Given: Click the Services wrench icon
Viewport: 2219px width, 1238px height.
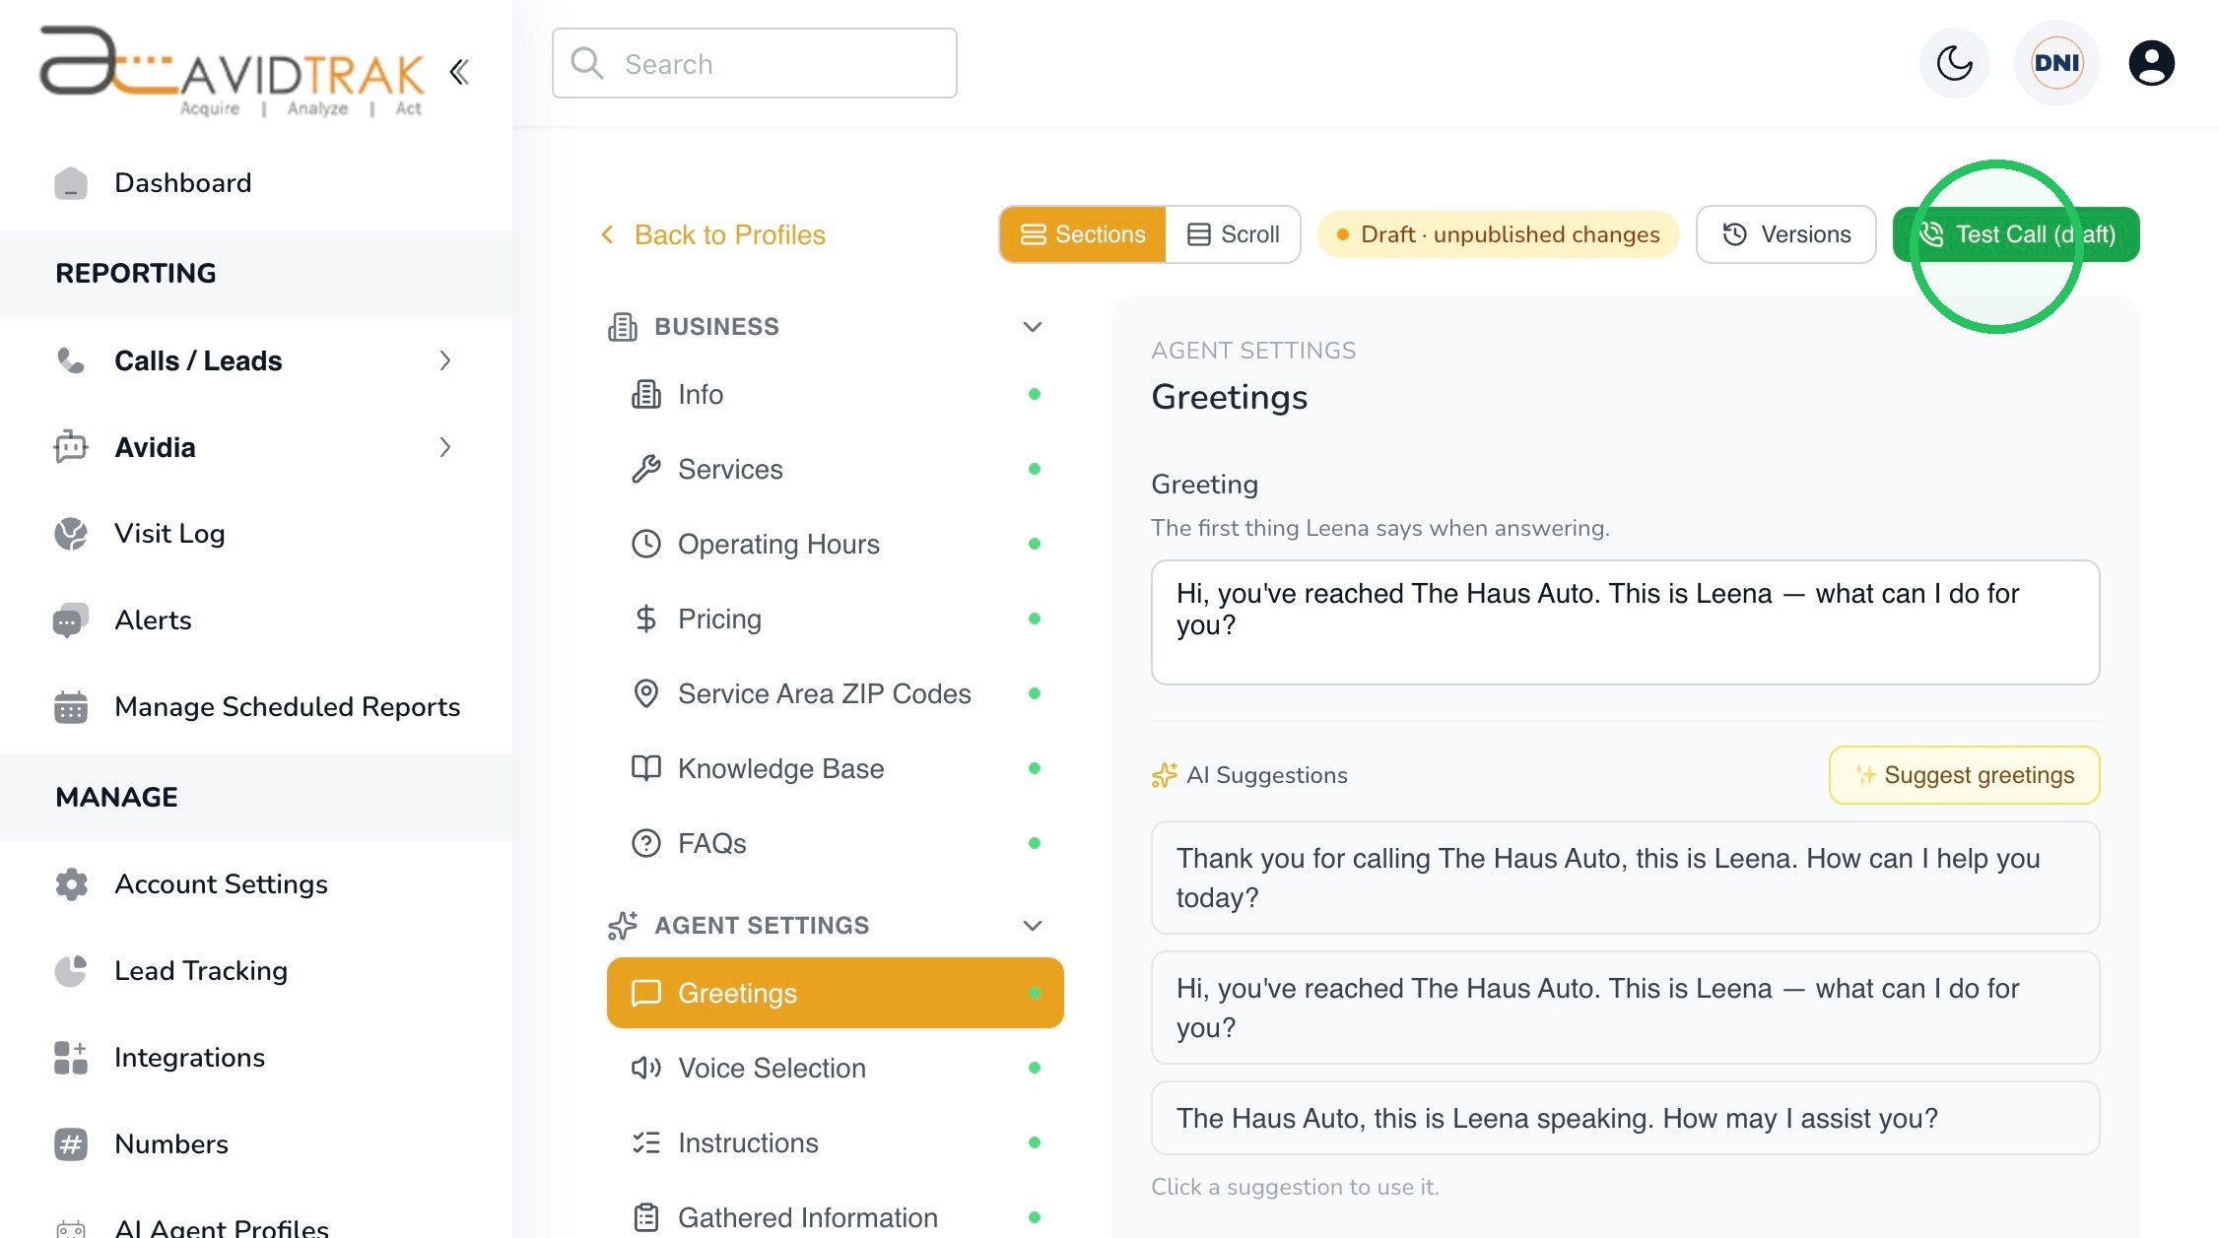Looking at the screenshot, I should (645, 469).
